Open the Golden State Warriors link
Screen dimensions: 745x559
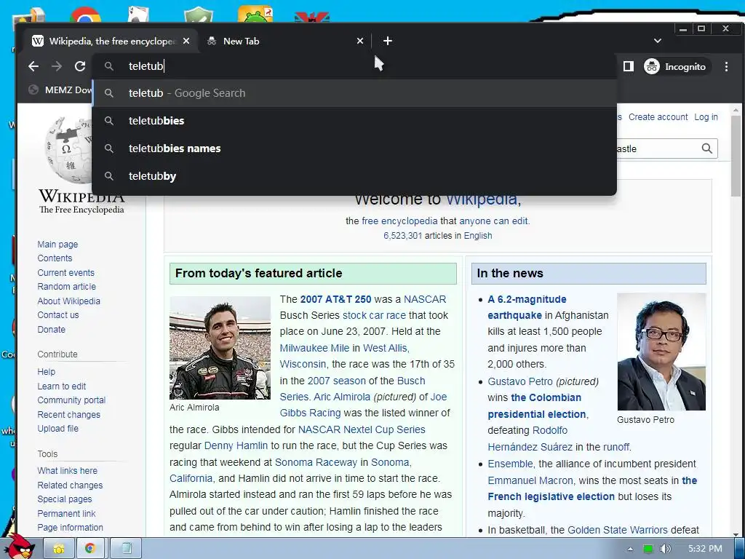click(x=617, y=530)
